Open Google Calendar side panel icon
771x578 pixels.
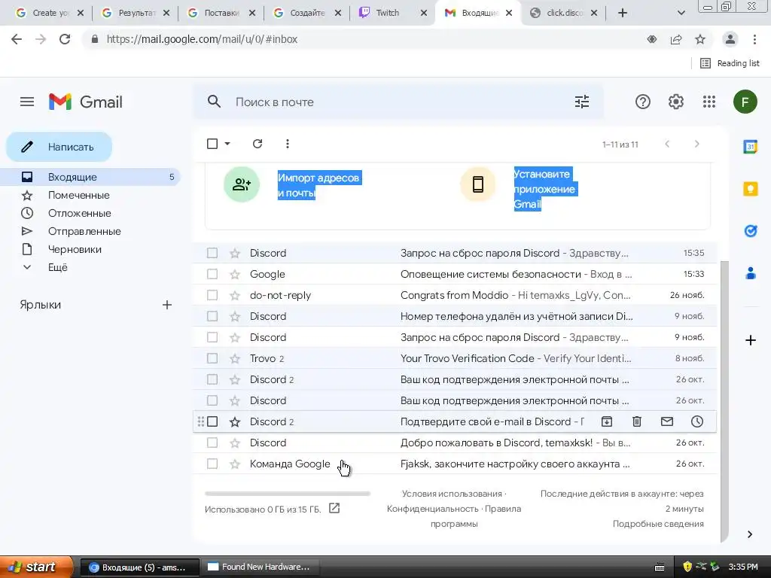[x=750, y=147]
